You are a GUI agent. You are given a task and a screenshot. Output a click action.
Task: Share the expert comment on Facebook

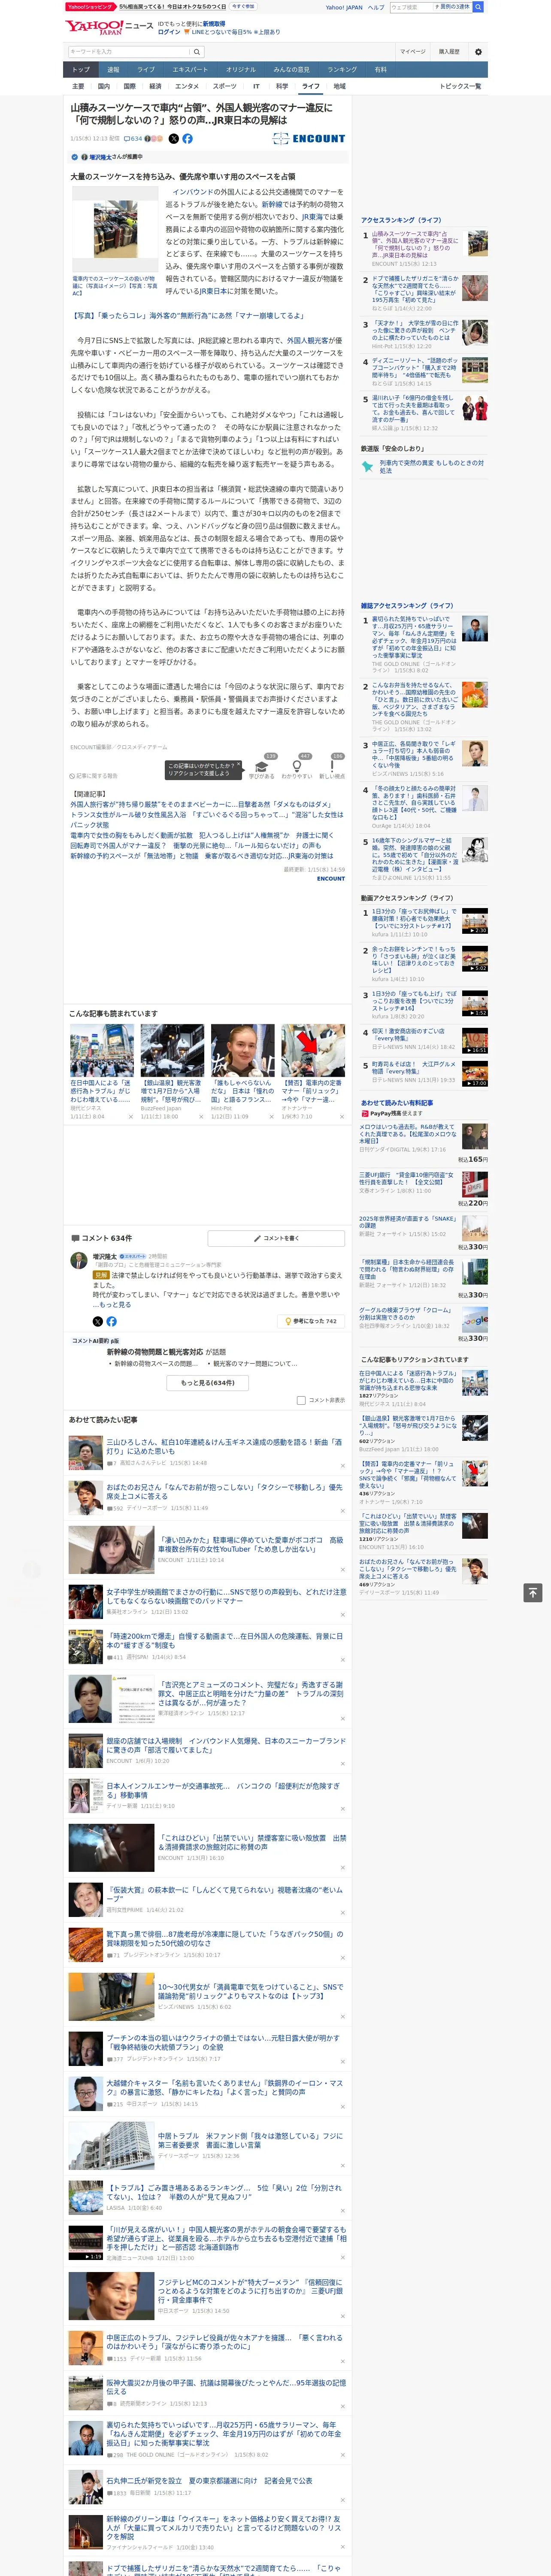click(x=111, y=1321)
